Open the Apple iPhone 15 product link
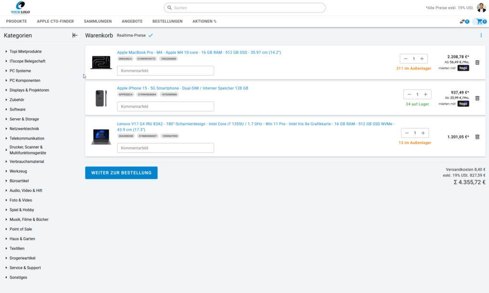 click(x=183, y=88)
